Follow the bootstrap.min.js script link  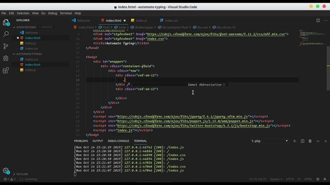[194, 125]
